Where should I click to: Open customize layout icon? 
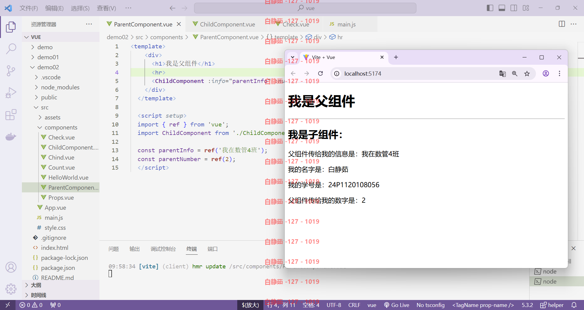tap(526, 8)
